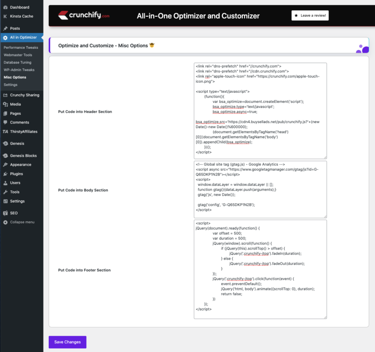Click the Pages icon in sidebar

coord(5,114)
